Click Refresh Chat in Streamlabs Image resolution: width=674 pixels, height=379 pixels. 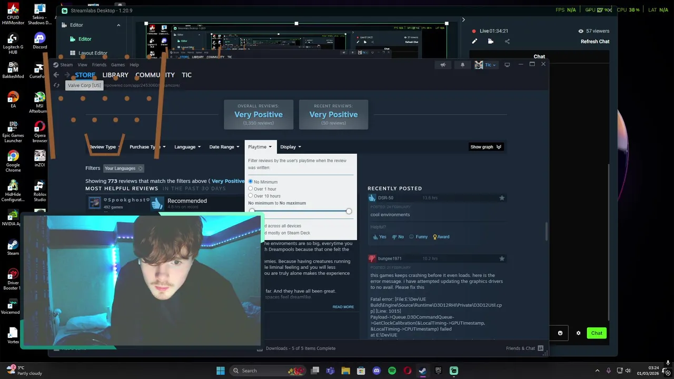[x=595, y=42]
